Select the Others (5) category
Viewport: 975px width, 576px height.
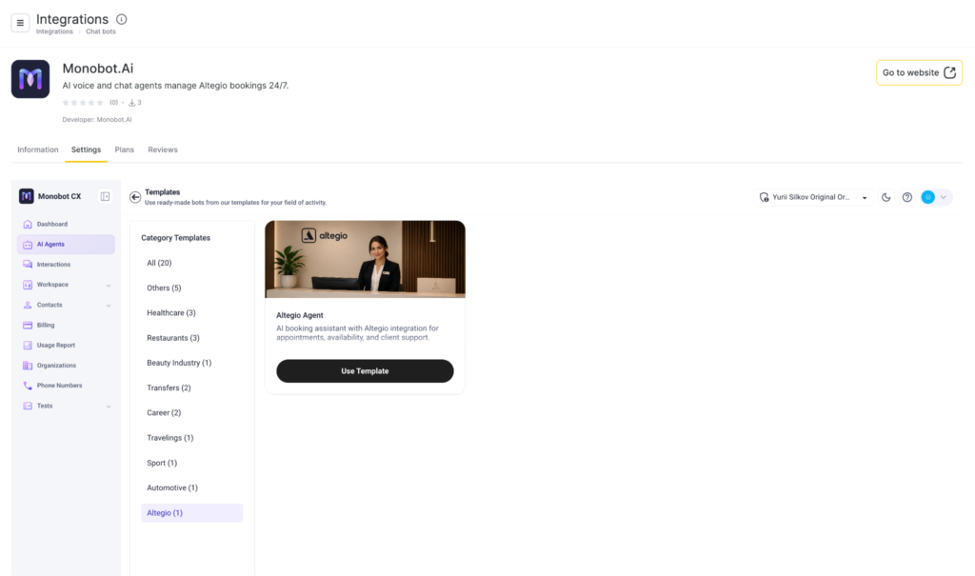pyautogui.click(x=191, y=288)
